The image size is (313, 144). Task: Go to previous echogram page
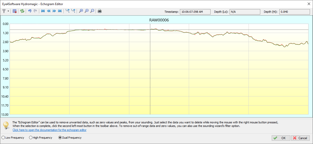(48, 11)
